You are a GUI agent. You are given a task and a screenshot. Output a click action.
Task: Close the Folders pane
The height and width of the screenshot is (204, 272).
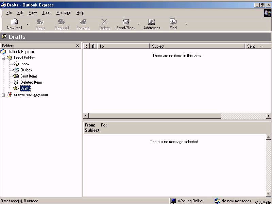tap(78, 46)
